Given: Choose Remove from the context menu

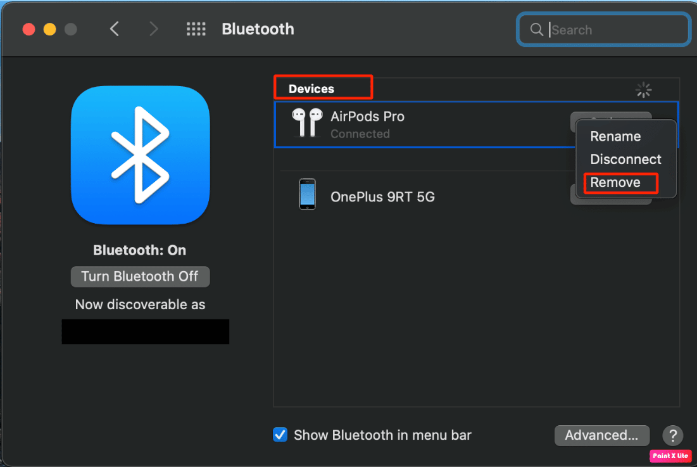Looking at the screenshot, I should [615, 182].
